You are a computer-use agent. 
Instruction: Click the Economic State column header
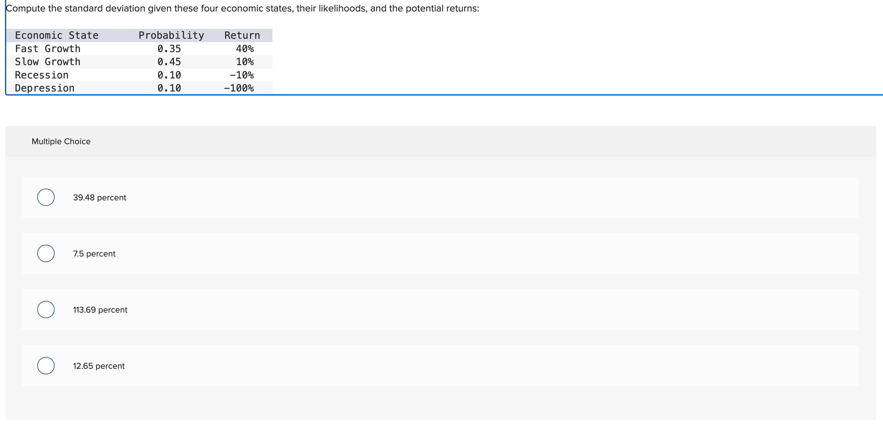click(x=56, y=35)
